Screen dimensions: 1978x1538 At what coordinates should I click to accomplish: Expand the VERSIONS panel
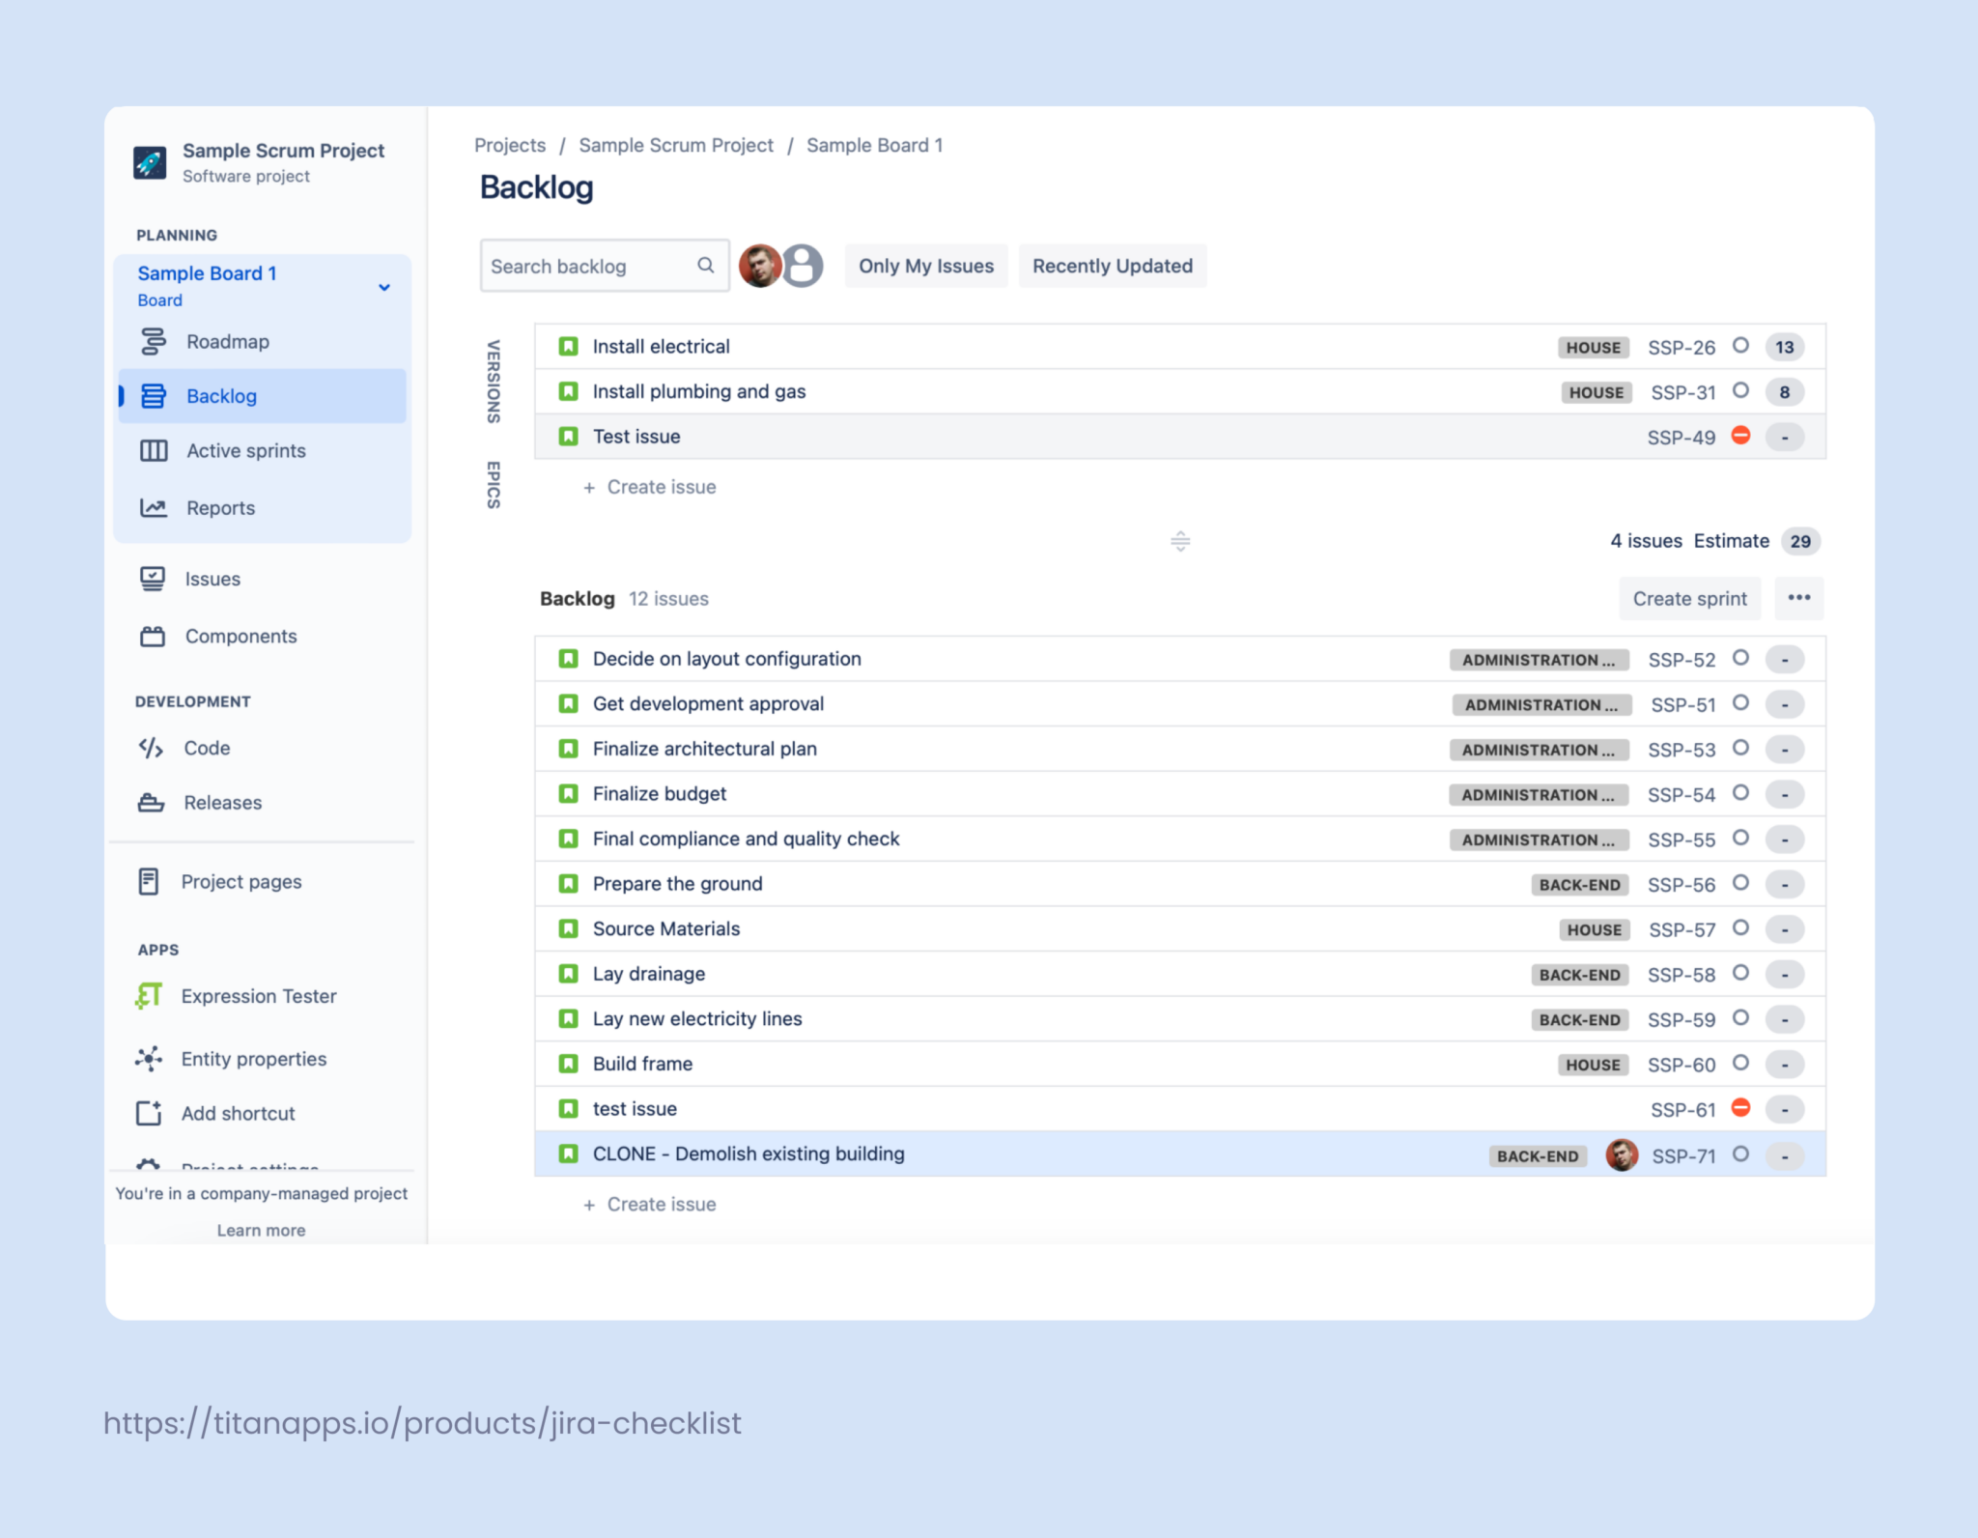coord(493,382)
